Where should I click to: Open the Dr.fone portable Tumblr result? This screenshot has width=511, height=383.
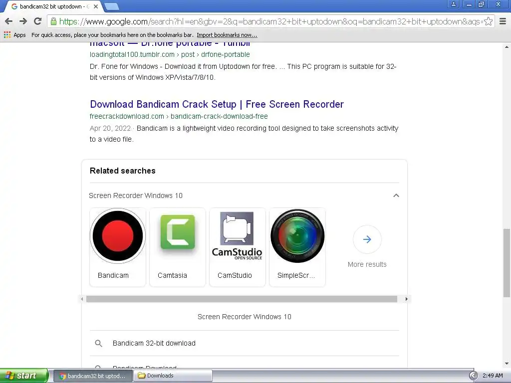pos(170,44)
